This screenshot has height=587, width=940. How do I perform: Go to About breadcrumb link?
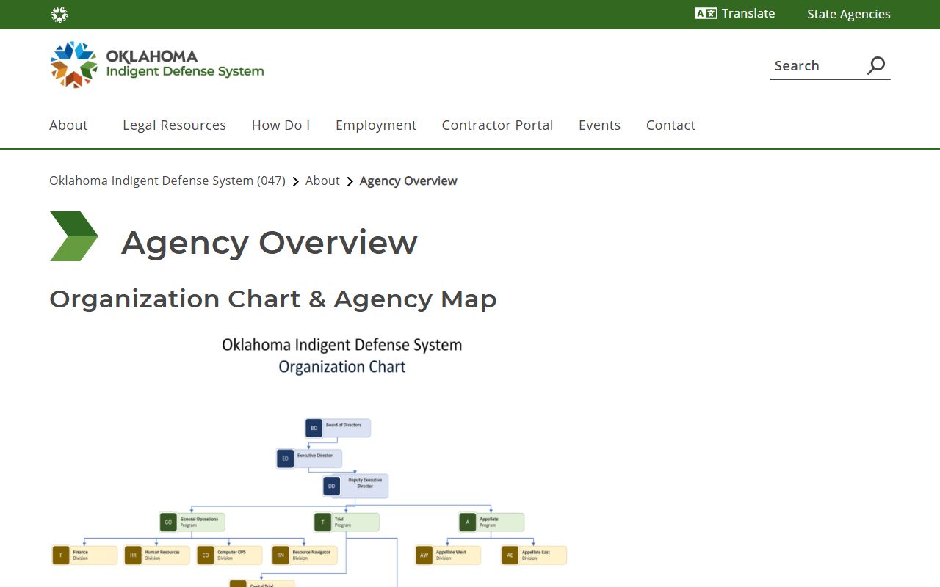pyautogui.click(x=322, y=181)
